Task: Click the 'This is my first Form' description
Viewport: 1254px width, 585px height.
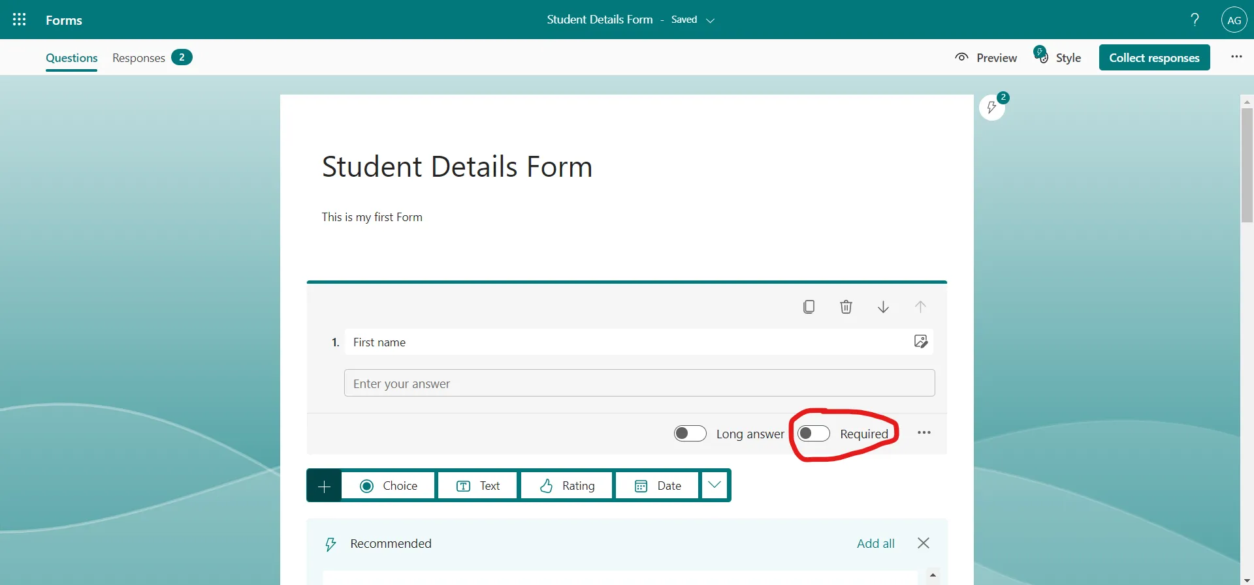Action: coord(372,217)
